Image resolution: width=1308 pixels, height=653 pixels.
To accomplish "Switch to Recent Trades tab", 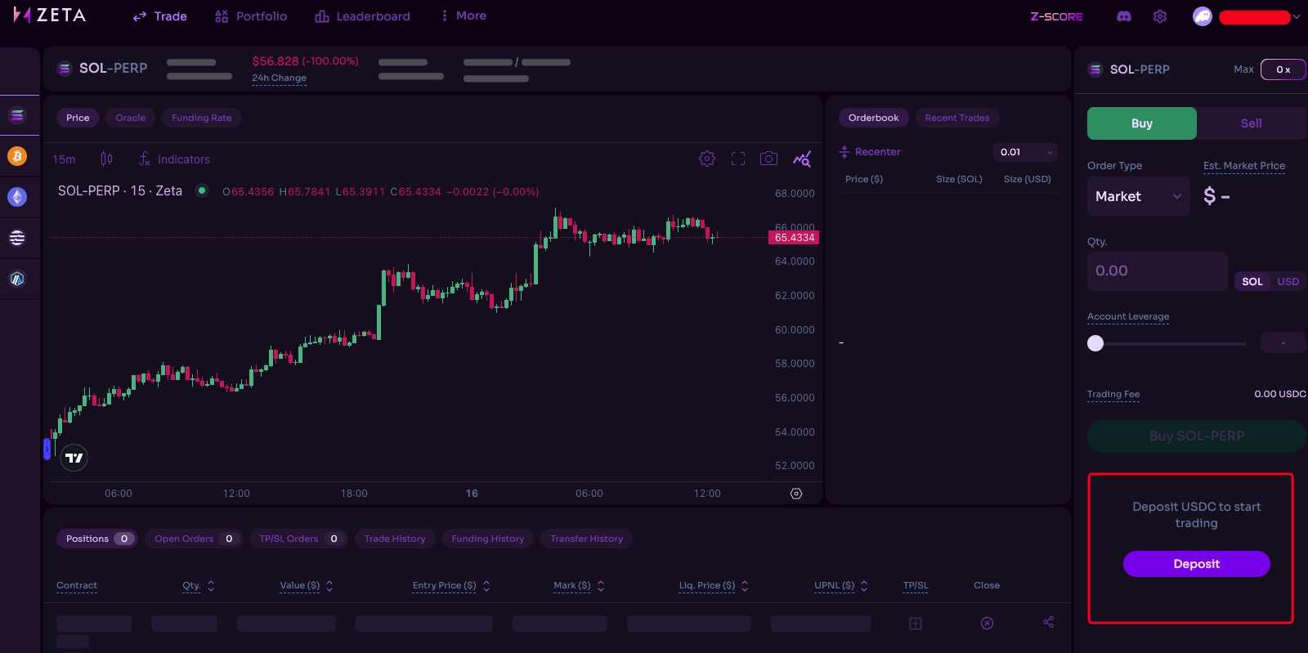I will (x=956, y=118).
